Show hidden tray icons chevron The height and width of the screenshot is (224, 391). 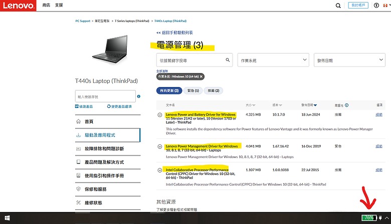tap(387, 218)
